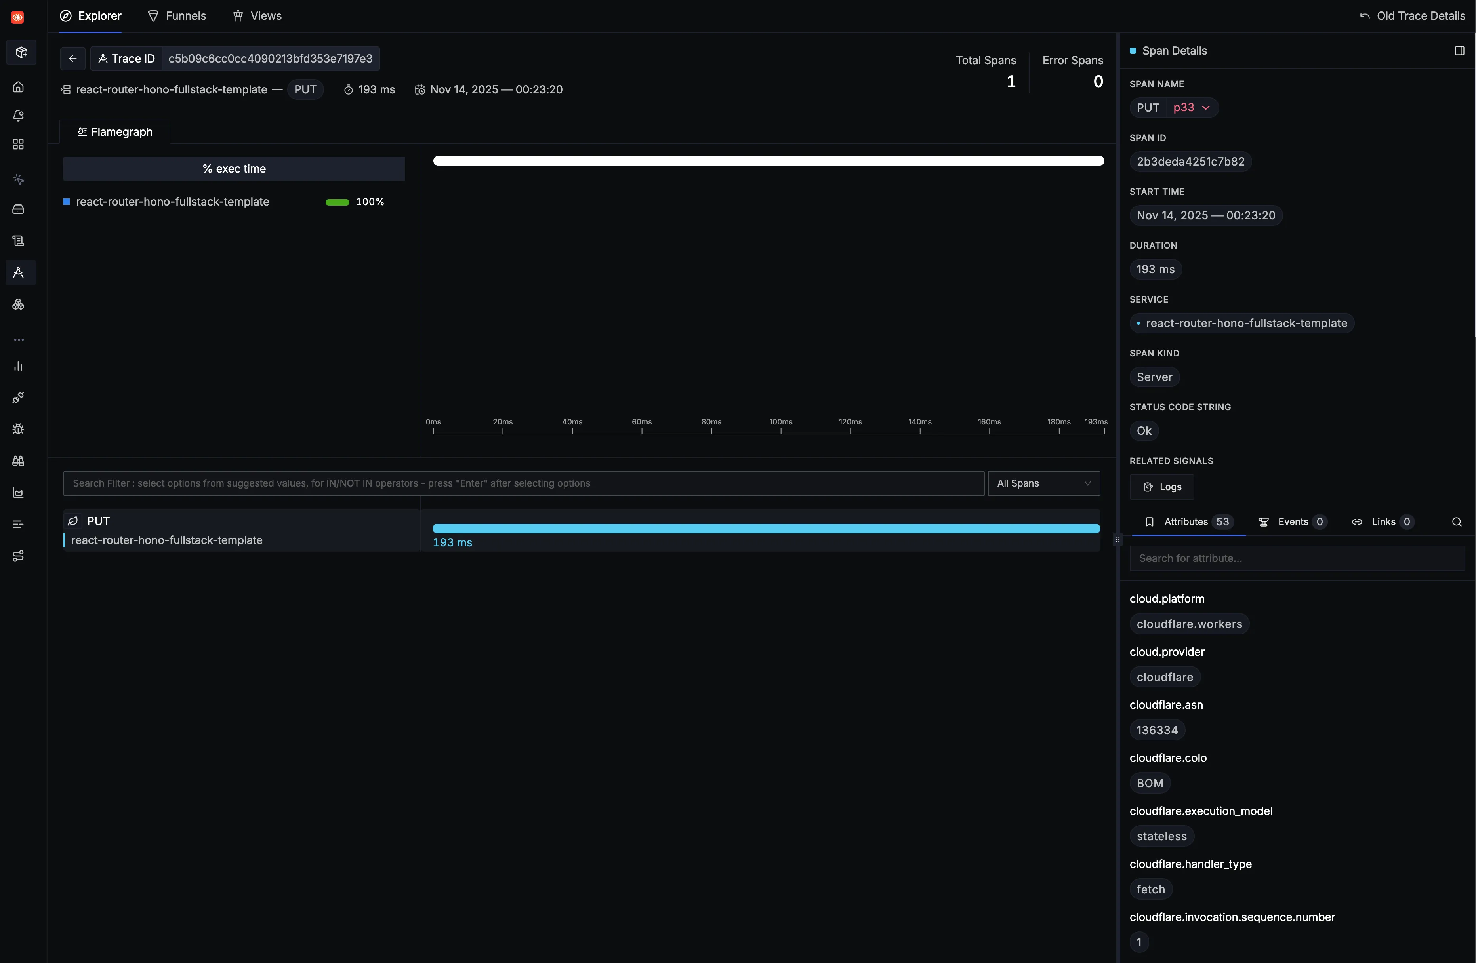Open the Home section in the sidebar
This screenshot has height=963, width=1476.
click(19, 87)
